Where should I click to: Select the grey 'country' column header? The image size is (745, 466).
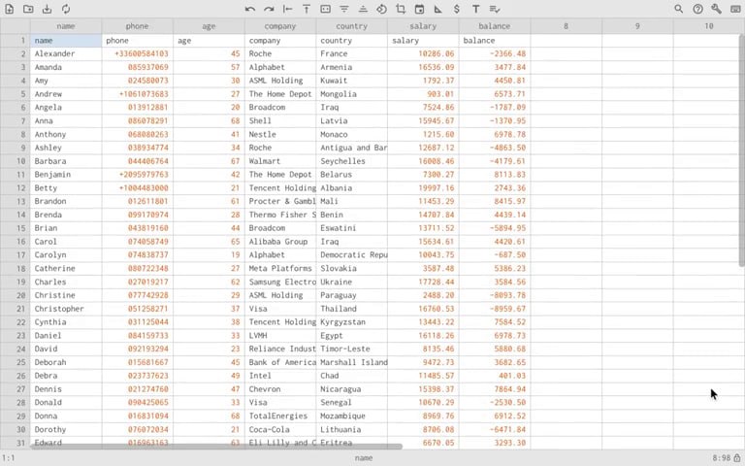[x=351, y=26]
